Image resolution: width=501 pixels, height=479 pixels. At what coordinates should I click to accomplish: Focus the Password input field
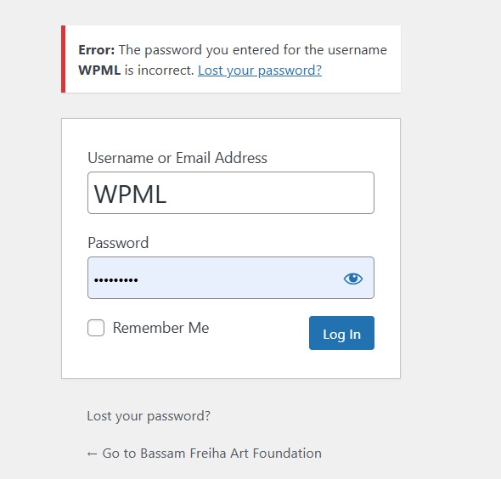(x=231, y=278)
